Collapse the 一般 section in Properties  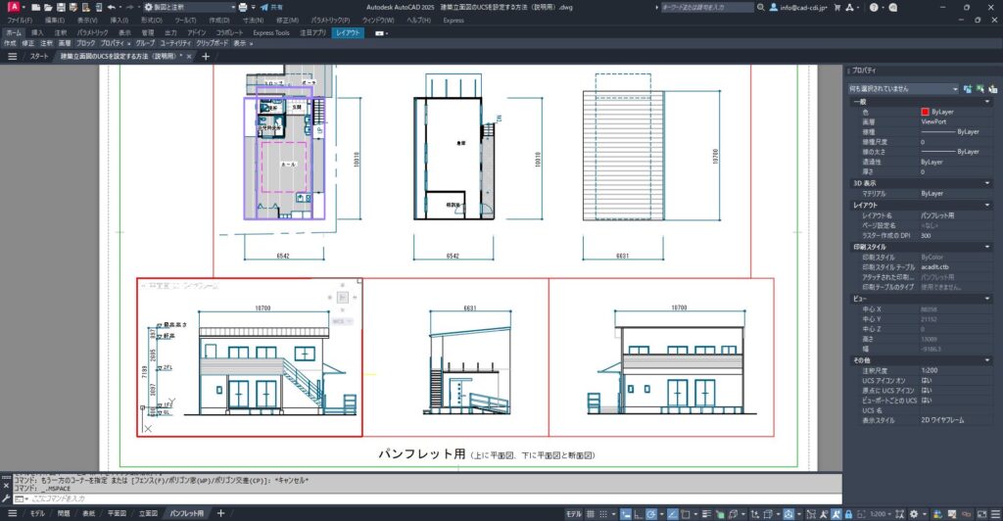click(987, 102)
